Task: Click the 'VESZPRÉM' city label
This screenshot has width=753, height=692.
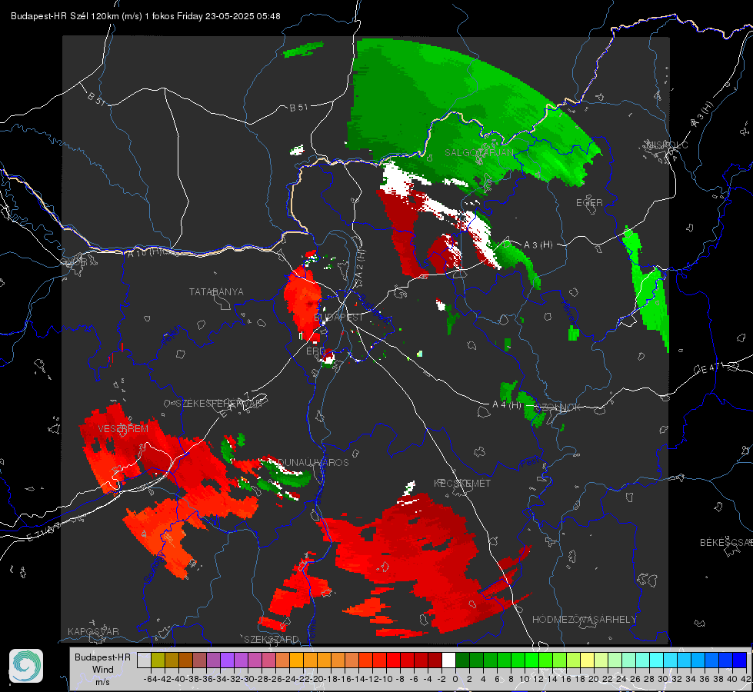Action: pyautogui.click(x=123, y=429)
